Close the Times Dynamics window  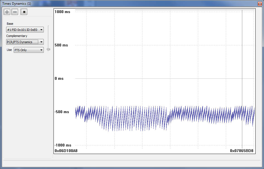[260, 4]
